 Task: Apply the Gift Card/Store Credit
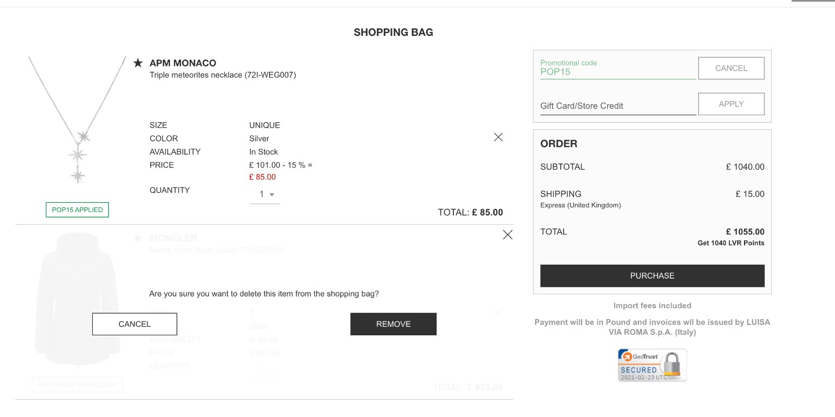[731, 104]
